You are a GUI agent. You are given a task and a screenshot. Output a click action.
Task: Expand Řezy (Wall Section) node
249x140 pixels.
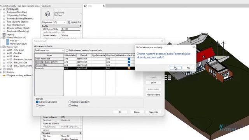(4, 25)
